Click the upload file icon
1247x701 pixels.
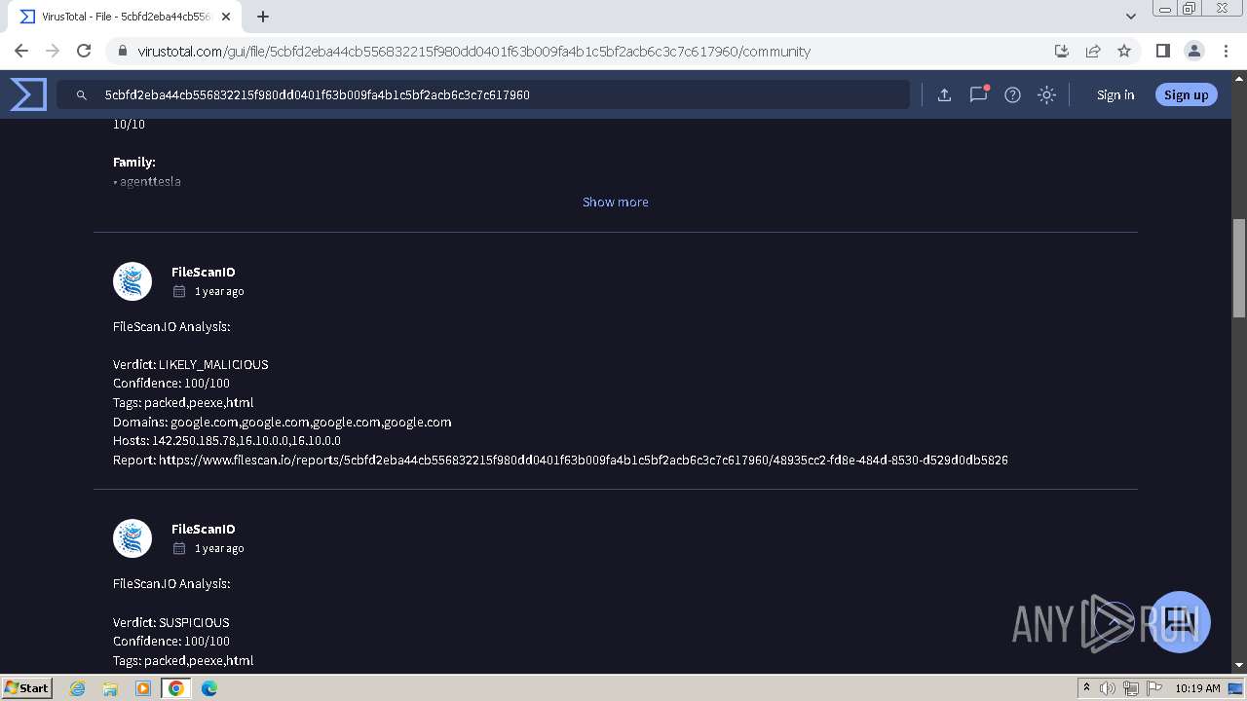[944, 94]
